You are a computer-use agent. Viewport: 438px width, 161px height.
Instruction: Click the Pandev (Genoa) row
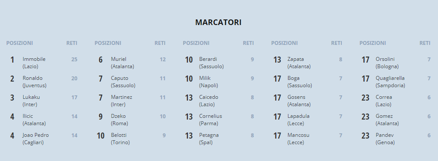point(395,139)
